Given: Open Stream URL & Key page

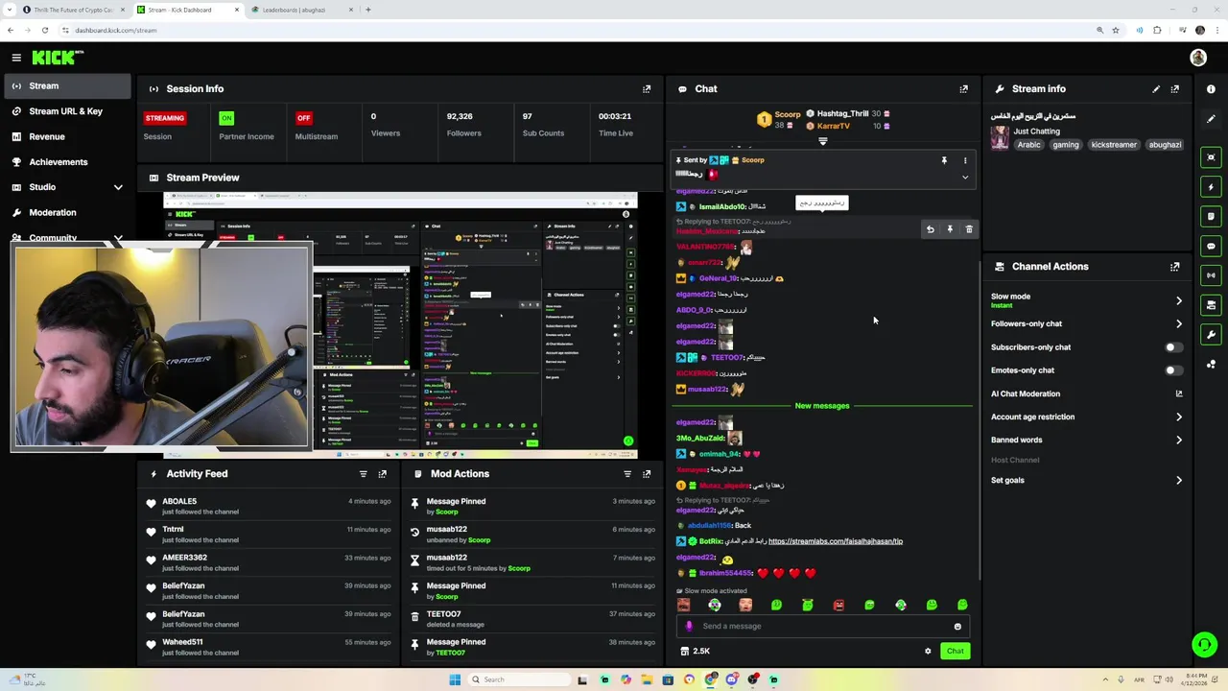Looking at the screenshot, I should point(65,111).
